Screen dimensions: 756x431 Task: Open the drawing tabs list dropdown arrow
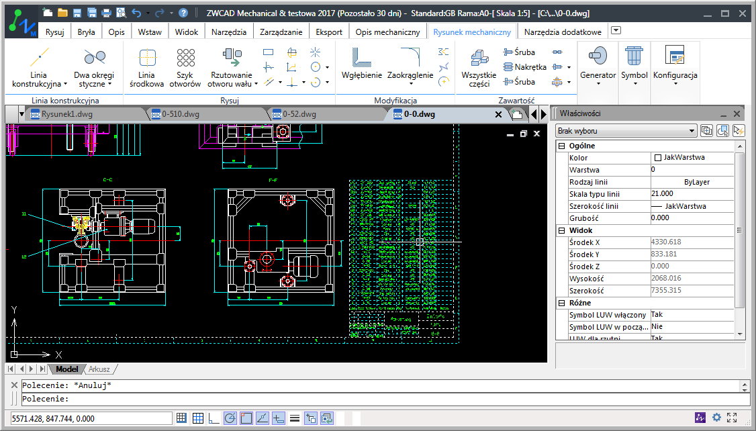[21, 114]
